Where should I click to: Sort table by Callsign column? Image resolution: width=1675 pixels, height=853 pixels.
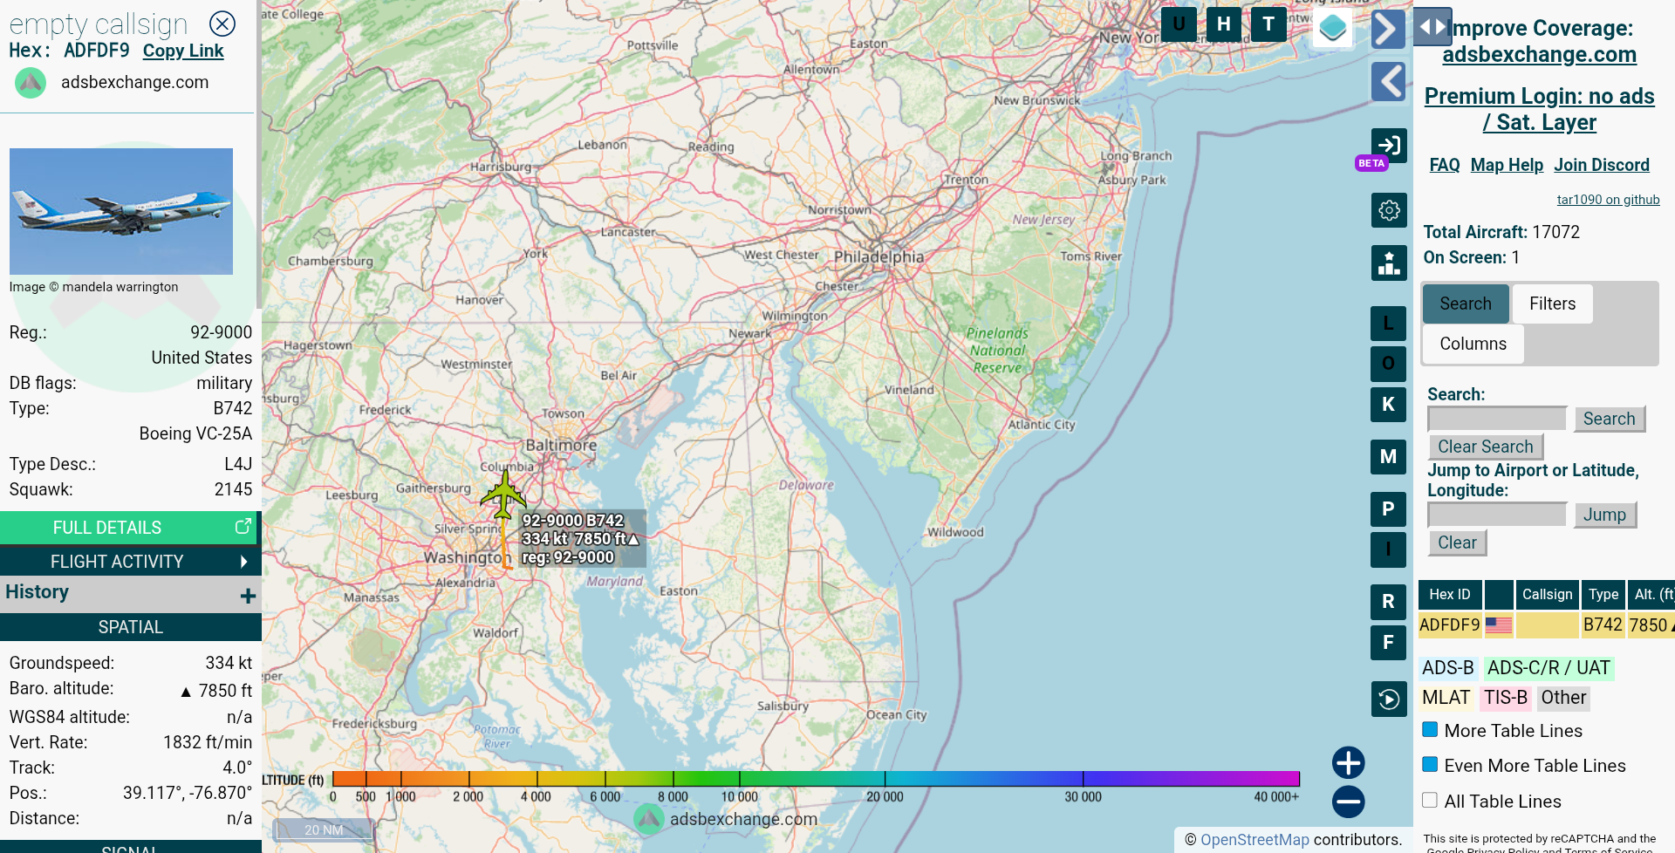1547,594
